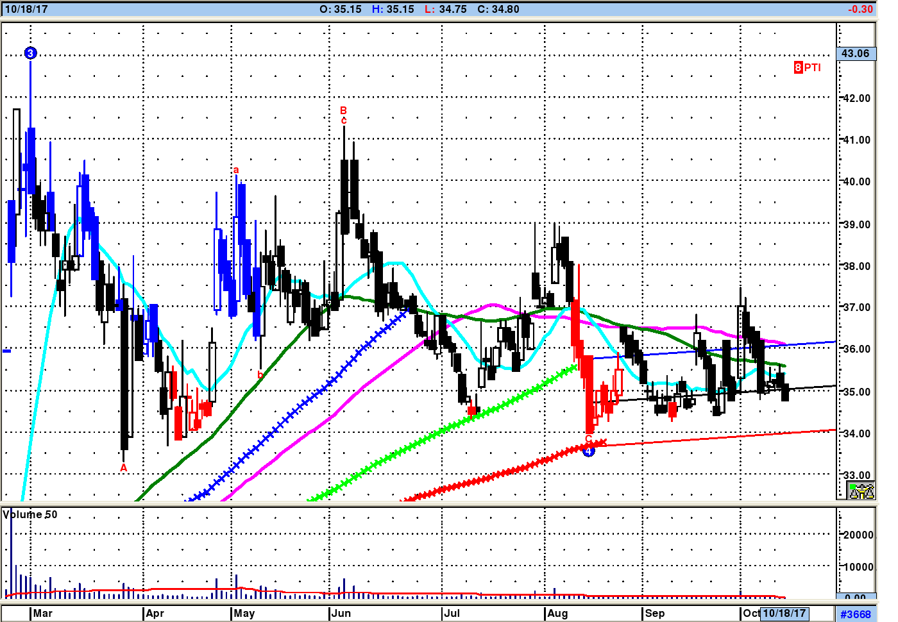The width and height of the screenshot is (898, 622).
Task: Select the Aug label on the time axis
Action: (557, 613)
